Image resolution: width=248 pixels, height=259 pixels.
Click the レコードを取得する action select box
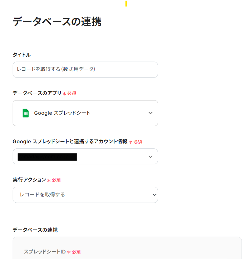pyautogui.click(x=85, y=195)
